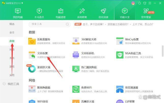Click the 热门漏洞免疫 title text

click(x=89, y=67)
